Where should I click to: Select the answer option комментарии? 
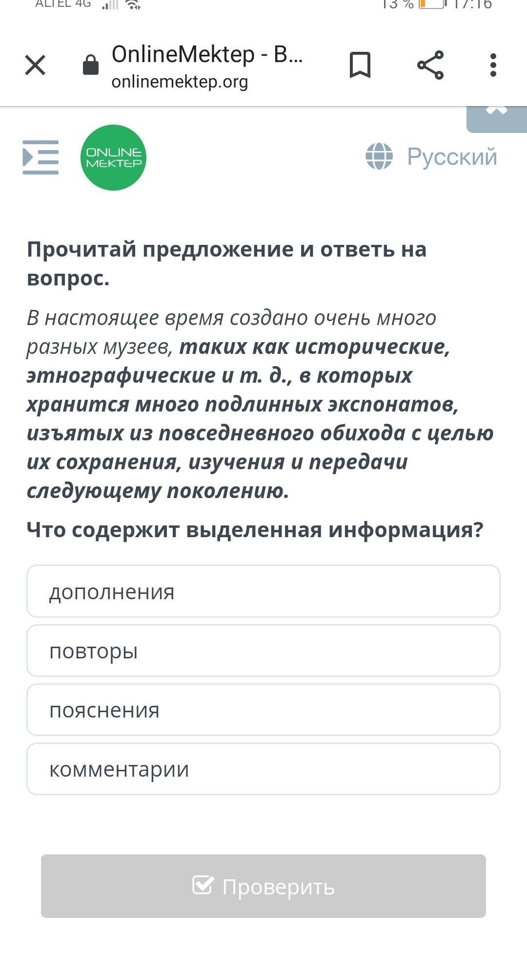[263, 769]
